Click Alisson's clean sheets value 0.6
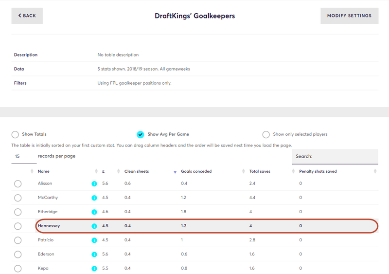Viewport: 389px width, 274px height. [x=127, y=183]
